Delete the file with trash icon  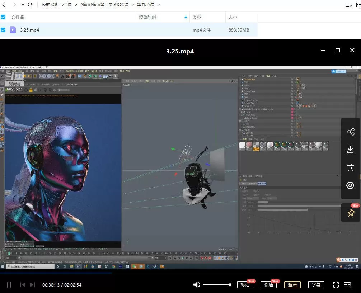click(x=351, y=167)
